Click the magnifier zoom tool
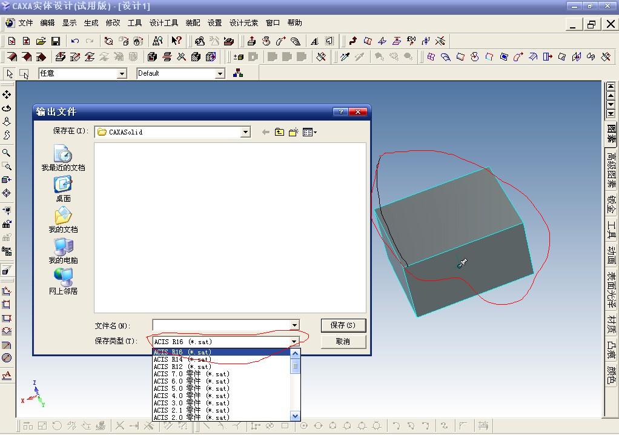619x435 pixels. (6, 152)
